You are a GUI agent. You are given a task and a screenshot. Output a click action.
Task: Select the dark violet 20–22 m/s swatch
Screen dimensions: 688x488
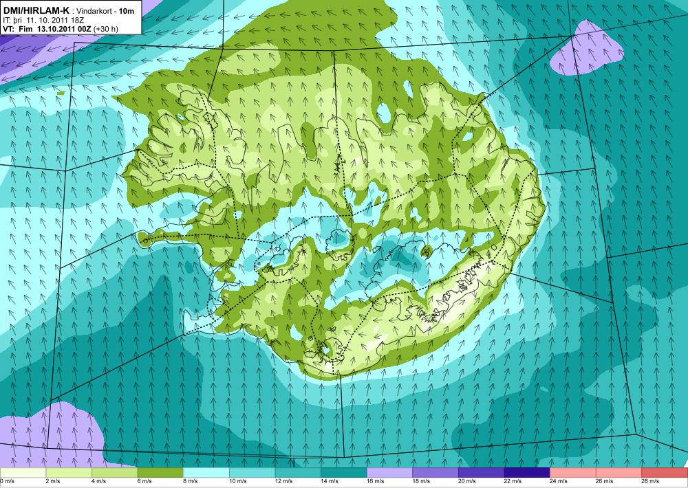tap(482, 473)
